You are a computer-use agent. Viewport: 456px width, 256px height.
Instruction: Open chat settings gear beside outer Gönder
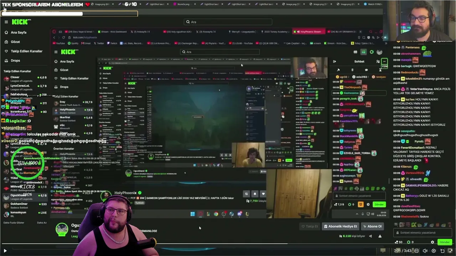pos(432,242)
